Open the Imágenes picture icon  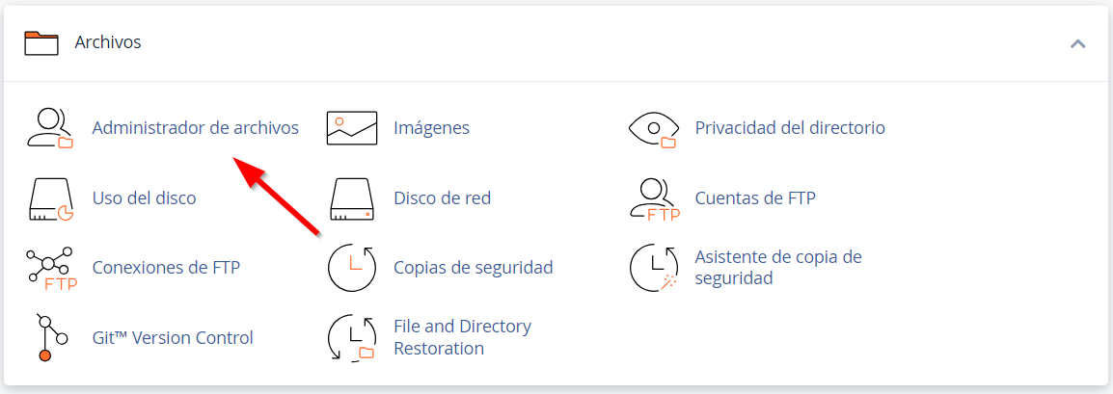351,128
